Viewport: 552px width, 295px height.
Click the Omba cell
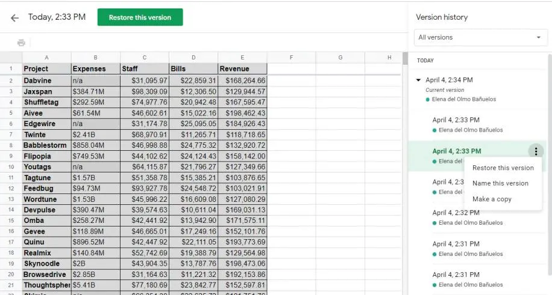46,220
